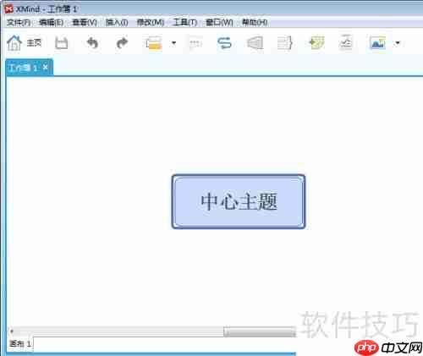Open the 帮助(H) menu
This screenshot has width=423, height=356.
[255, 22]
